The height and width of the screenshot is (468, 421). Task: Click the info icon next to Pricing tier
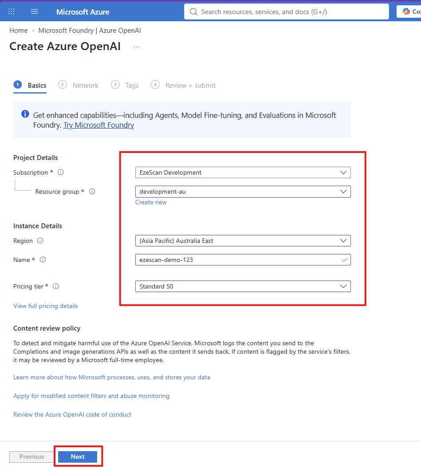coord(55,286)
